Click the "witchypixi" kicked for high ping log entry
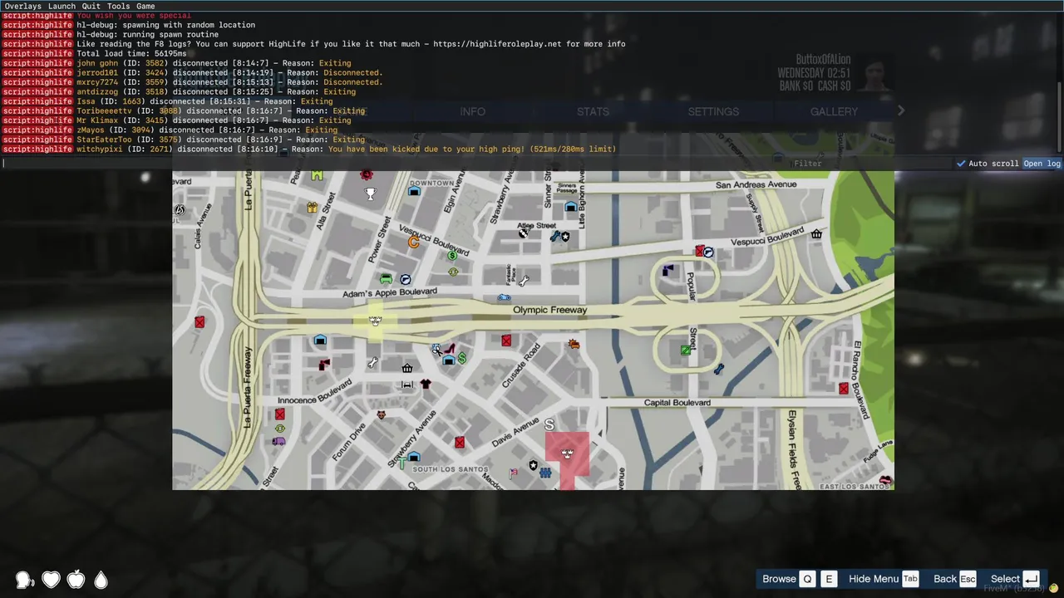 coord(346,149)
